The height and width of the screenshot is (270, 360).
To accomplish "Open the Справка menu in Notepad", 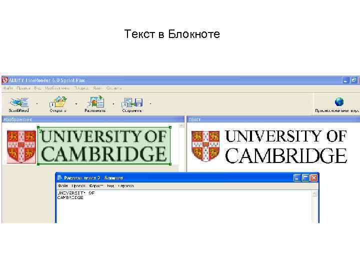I will click(x=126, y=185).
